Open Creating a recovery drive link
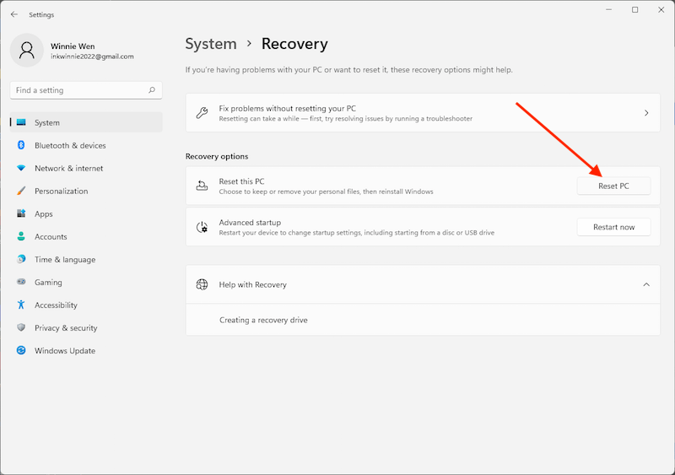 pyautogui.click(x=263, y=321)
